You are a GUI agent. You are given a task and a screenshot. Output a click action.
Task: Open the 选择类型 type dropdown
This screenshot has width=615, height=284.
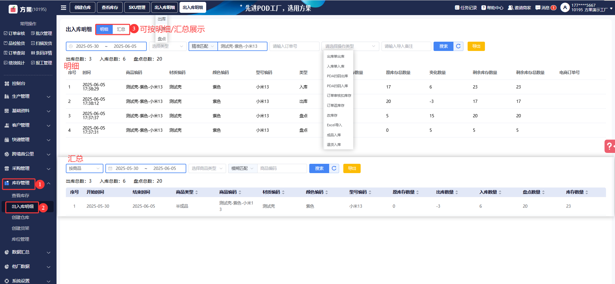point(167,46)
